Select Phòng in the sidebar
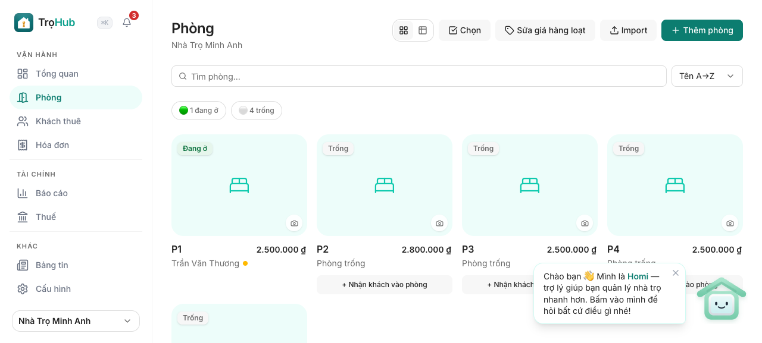The width and height of the screenshot is (762, 343). (x=76, y=97)
